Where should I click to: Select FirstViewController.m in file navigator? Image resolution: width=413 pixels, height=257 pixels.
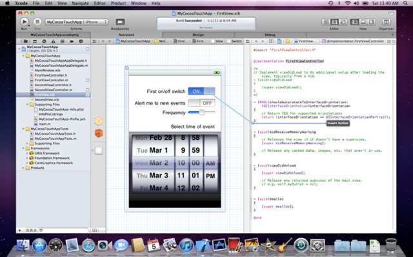click(x=52, y=80)
